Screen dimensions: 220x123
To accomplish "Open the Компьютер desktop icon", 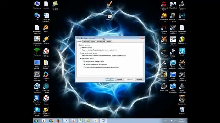I will [x=37, y=5].
